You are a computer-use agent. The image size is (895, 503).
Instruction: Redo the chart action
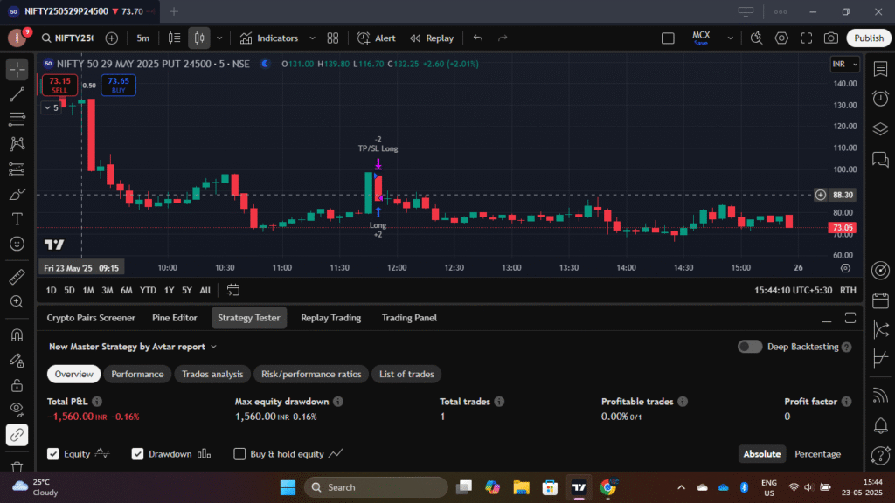(503, 38)
